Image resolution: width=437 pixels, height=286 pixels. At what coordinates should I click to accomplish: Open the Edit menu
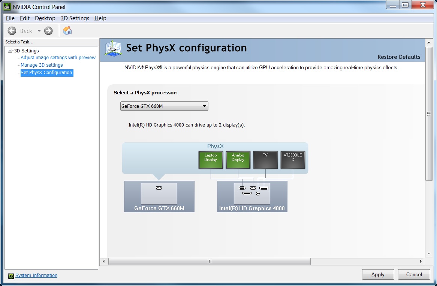(x=24, y=18)
